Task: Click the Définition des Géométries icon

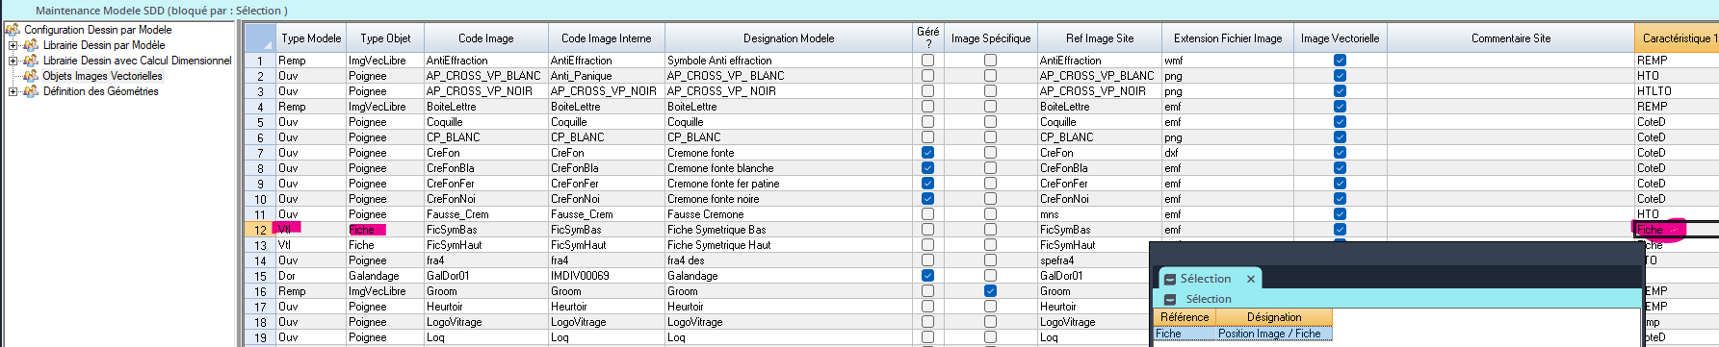Action: pos(31,91)
